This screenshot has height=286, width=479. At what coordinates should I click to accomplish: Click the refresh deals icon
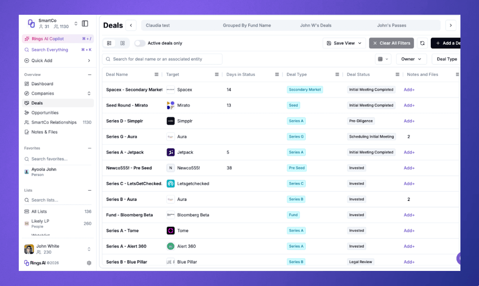coord(422,43)
